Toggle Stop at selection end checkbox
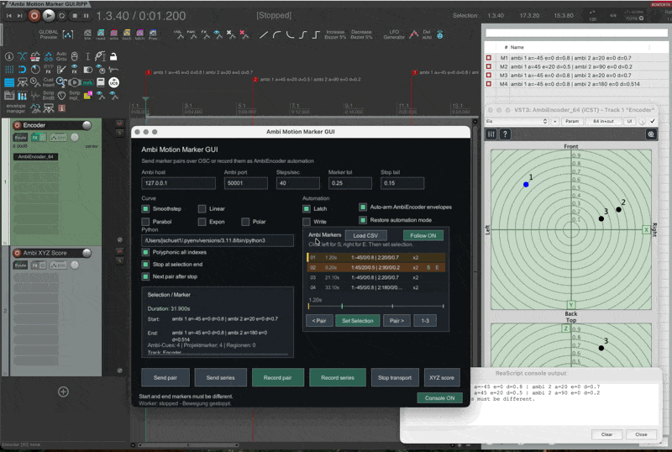 [x=145, y=265]
